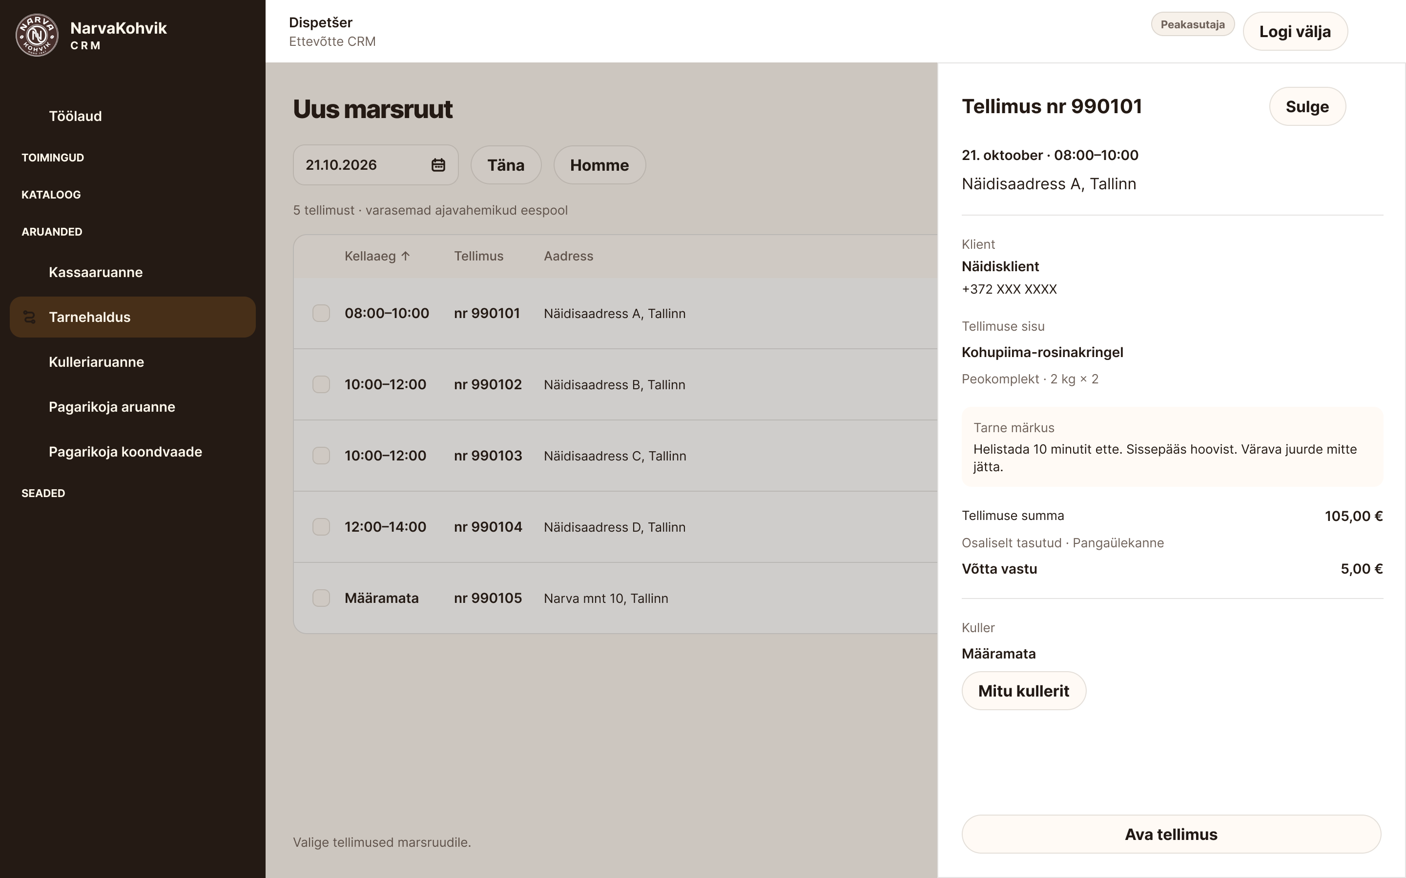Click Näidisaadress C, Tallinn row address
Viewport: 1406px width, 878px height.
point(615,457)
